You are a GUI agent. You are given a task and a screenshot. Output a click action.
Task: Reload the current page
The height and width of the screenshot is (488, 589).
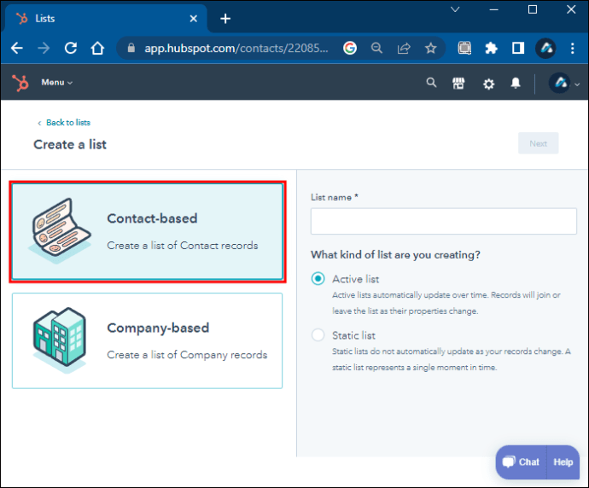(71, 48)
